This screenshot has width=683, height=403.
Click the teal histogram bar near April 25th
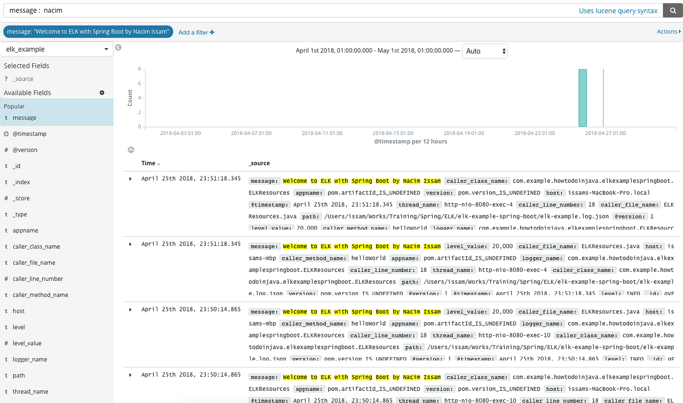point(582,97)
